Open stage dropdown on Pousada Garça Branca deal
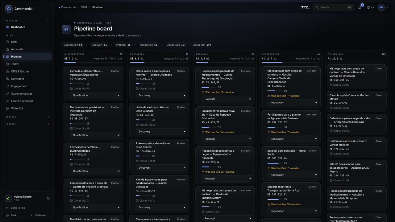Screen dimensions: 395x222 click(95, 95)
